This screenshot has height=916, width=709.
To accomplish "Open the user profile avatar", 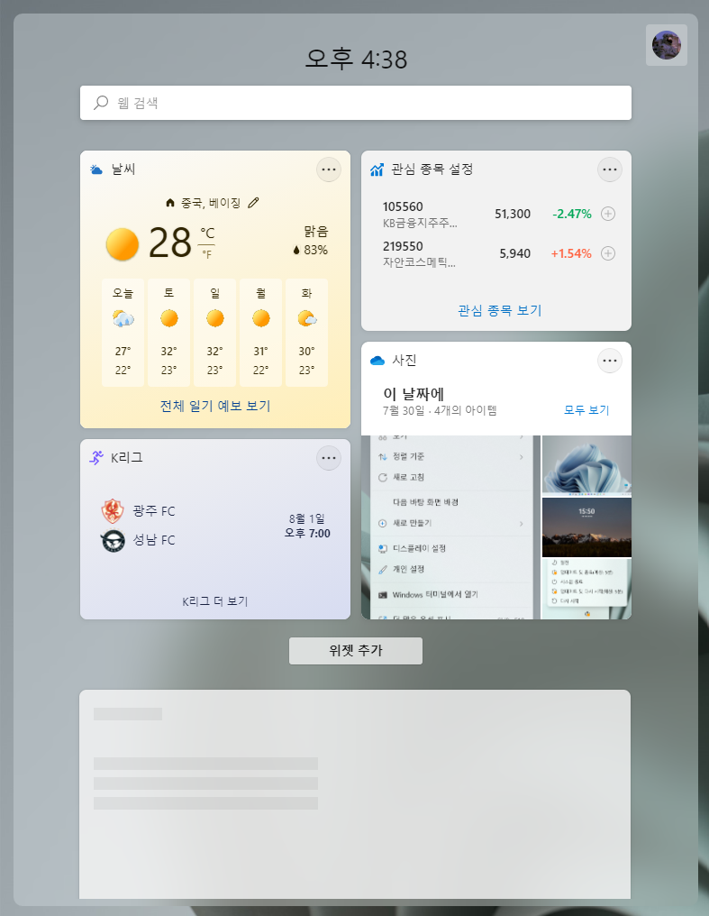I will pos(667,45).
